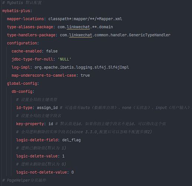
Task: Click the del_flag value of logic-delete-field
Action: pyautogui.click(x=71, y=140)
